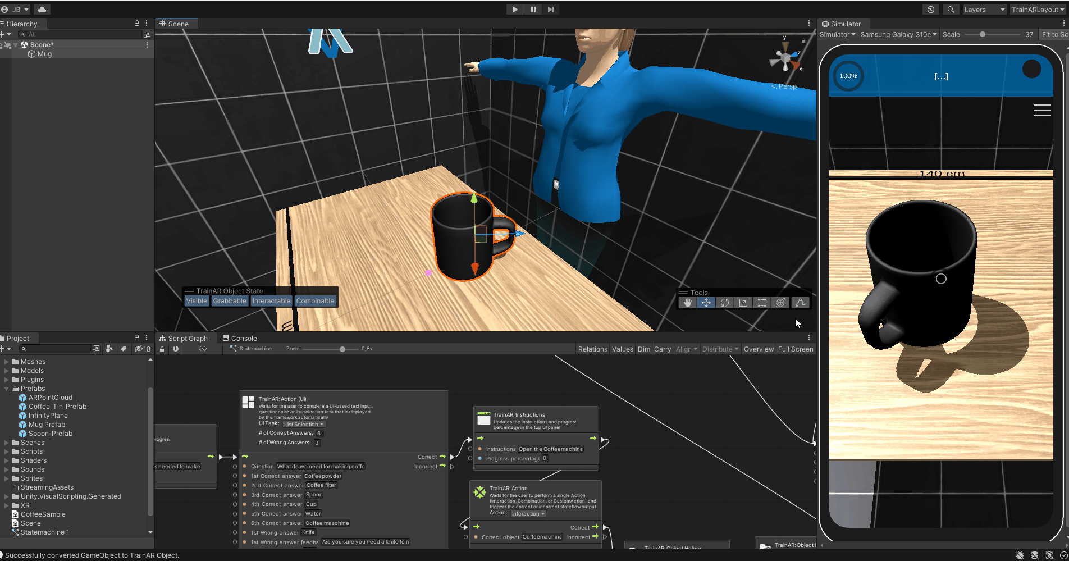Open the hamburger menu in Simulator view
Screen dimensions: 1069x561
tap(1042, 110)
